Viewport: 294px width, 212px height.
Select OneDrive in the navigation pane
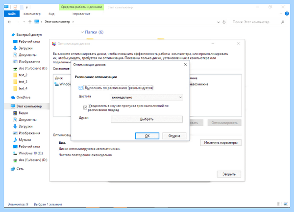click(23, 97)
